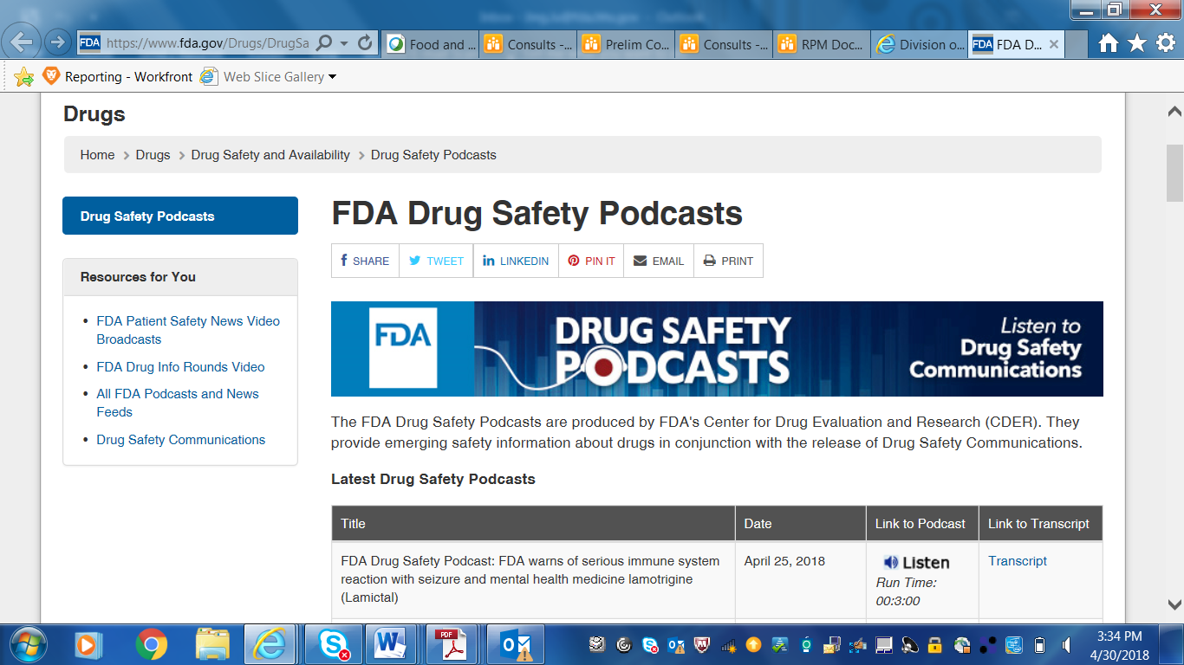
Task: Open Drug Safety Communications sidebar link
Action: (x=181, y=440)
